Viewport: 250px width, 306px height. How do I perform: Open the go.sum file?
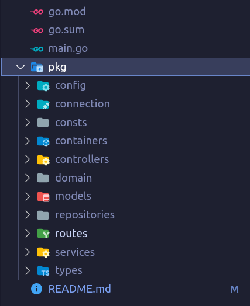pos(66,30)
